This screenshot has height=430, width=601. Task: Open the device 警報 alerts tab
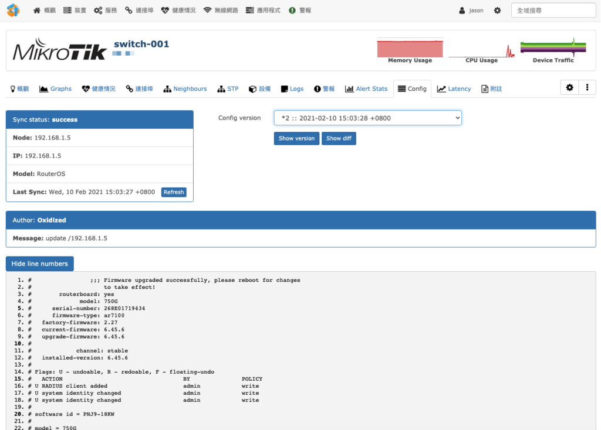(324, 89)
